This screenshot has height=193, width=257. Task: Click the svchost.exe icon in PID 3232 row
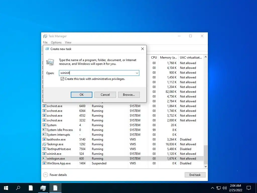44,120
